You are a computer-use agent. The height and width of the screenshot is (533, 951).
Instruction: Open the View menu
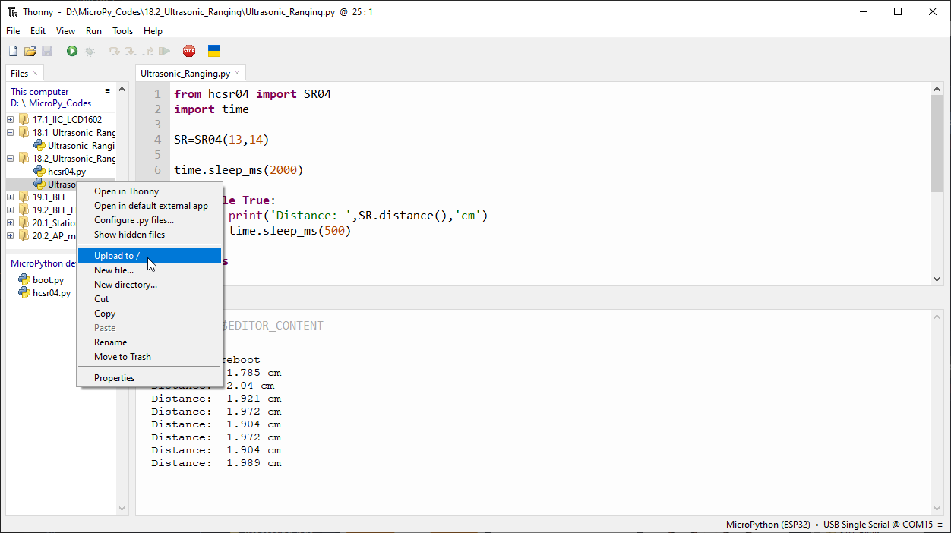65,31
